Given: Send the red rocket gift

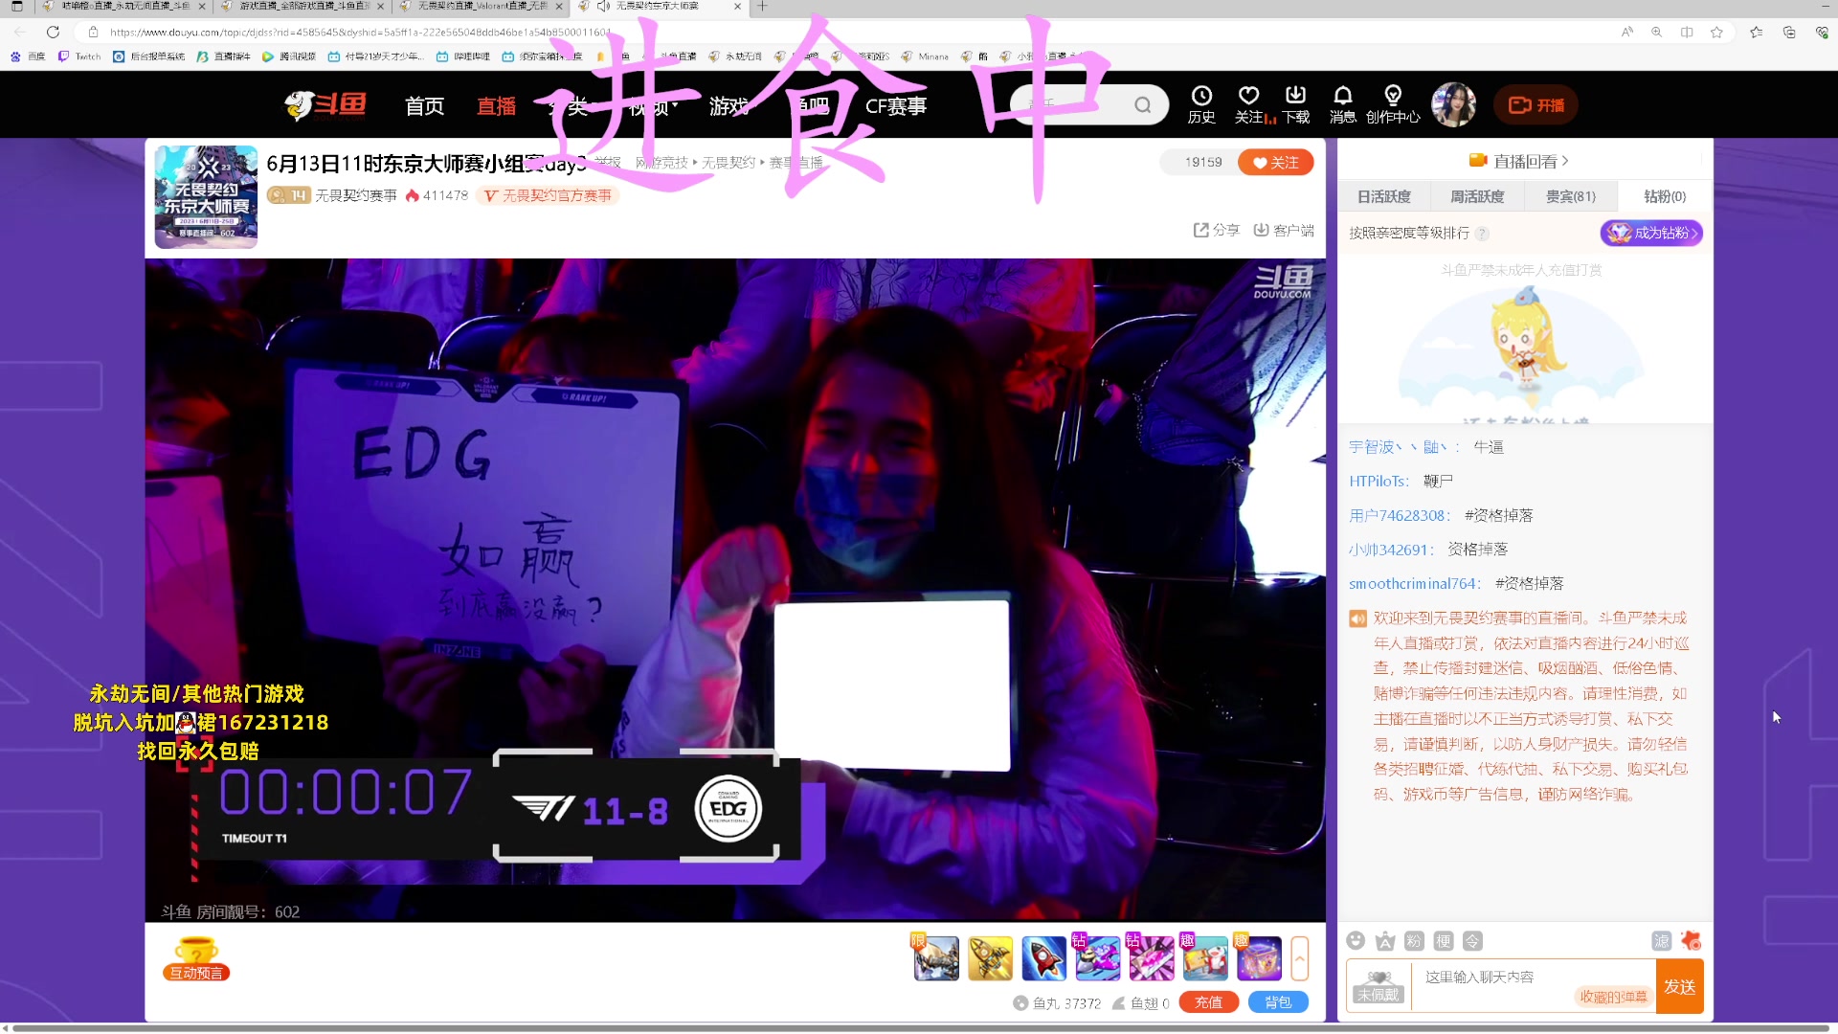Looking at the screenshot, I should pos(1043,958).
